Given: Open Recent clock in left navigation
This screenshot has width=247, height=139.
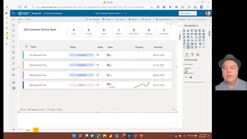Looking at the screenshot, I should click(x=14, y=36).
